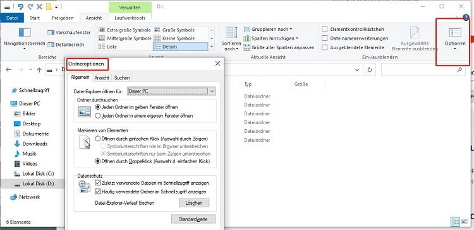Click the refresh button beside address bar

tap(370, 70)
